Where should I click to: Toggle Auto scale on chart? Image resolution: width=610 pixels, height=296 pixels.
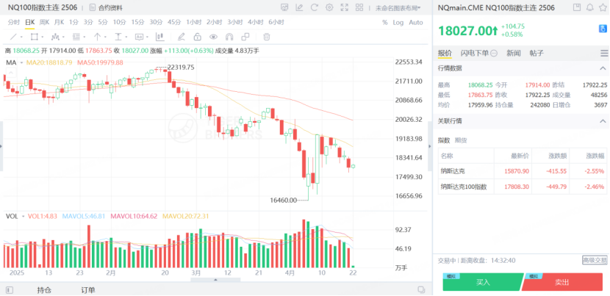pyautogui.click(x=416, y=23)
